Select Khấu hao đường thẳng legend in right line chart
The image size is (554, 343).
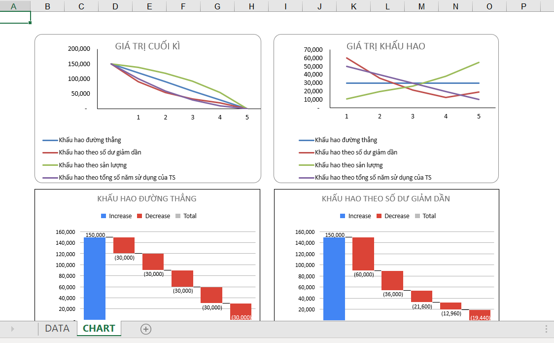(346, 140)
